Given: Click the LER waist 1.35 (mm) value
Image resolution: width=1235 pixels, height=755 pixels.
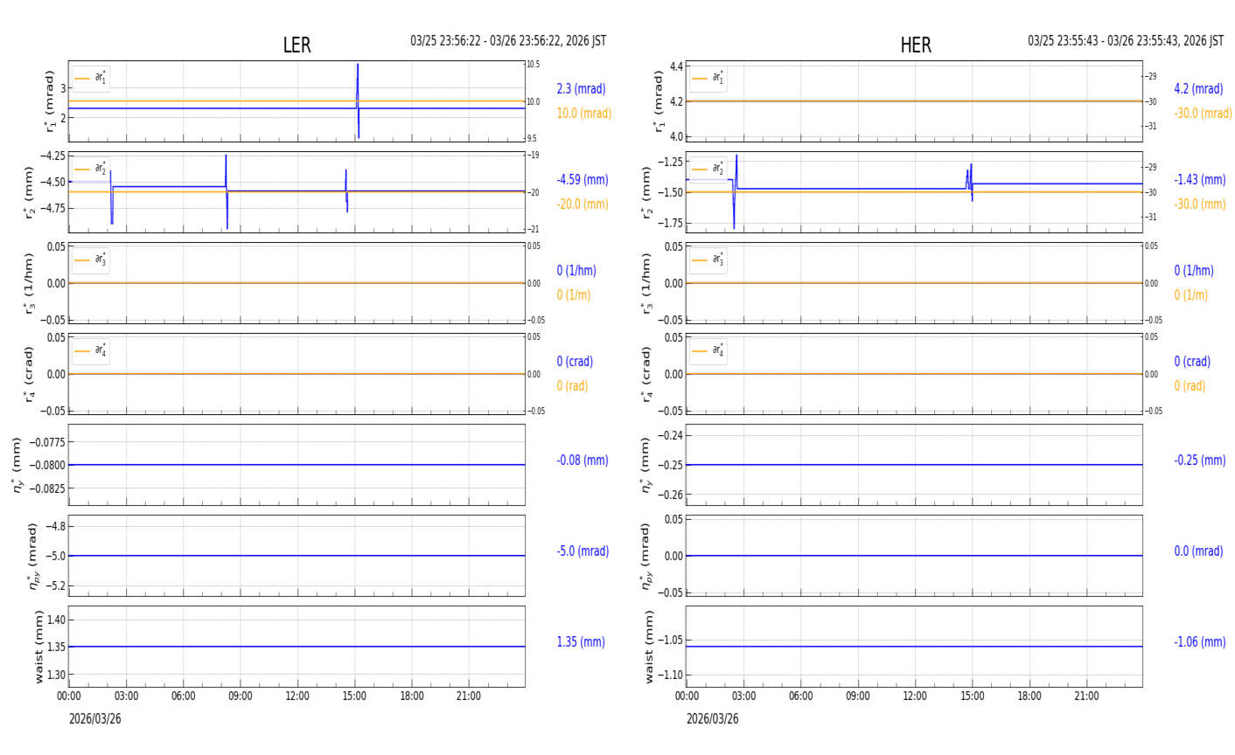Looking at the screenshot, I should coord(580,642).
